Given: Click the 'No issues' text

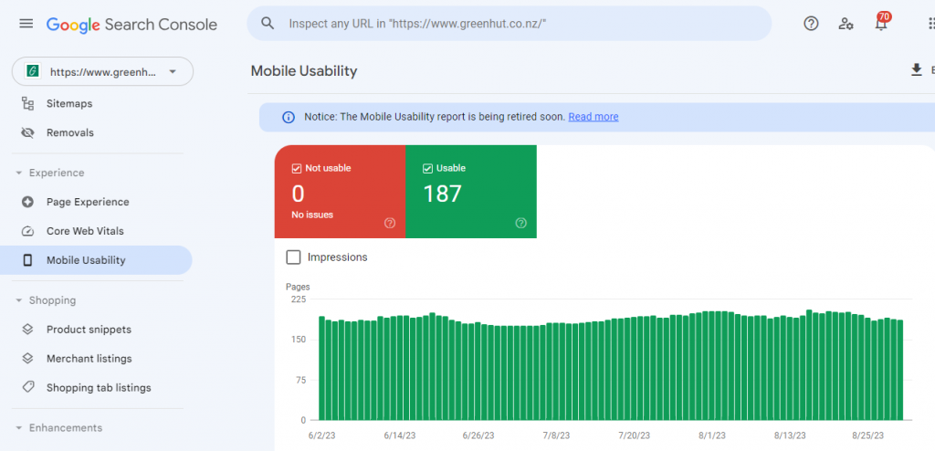Looking at the screenshot, I should (312, 215).
